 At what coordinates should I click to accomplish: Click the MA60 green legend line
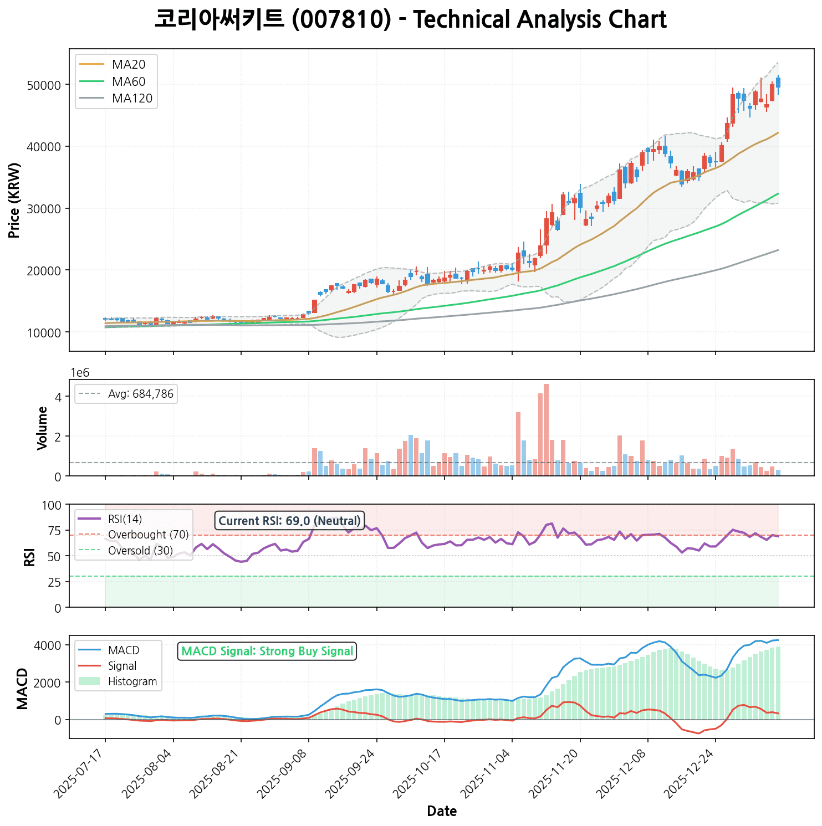(x=92, y=82)
